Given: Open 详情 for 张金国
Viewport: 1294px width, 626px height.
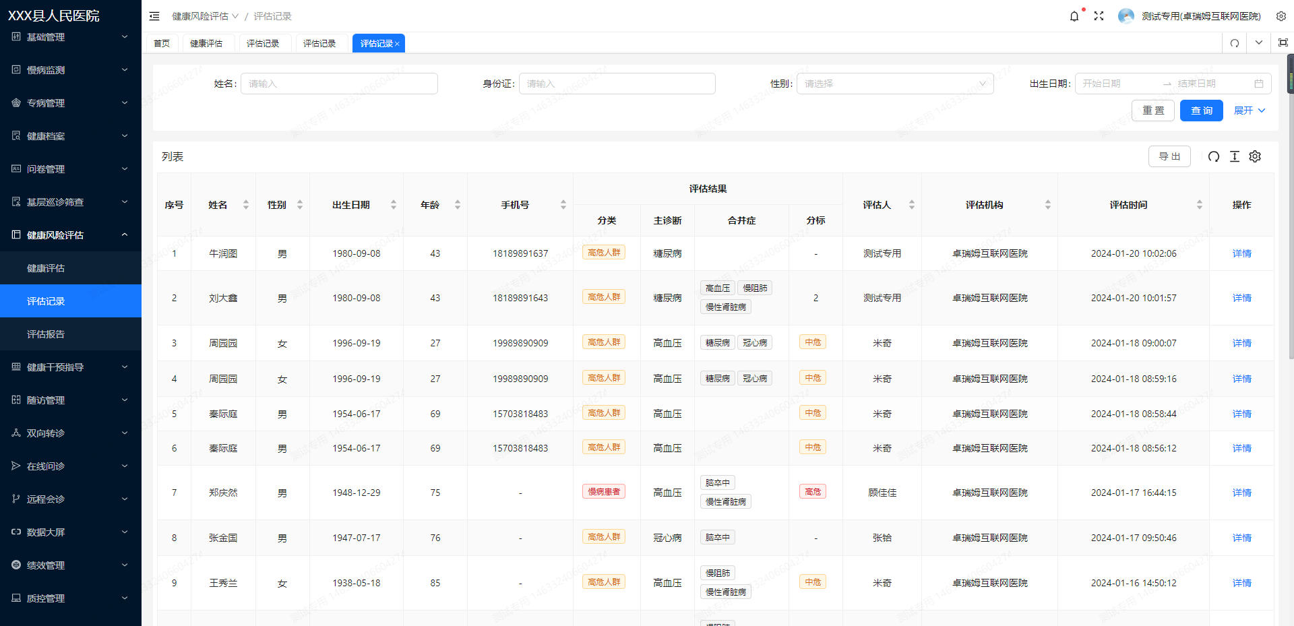Looking at the screenshot, I should [1241, 538].
